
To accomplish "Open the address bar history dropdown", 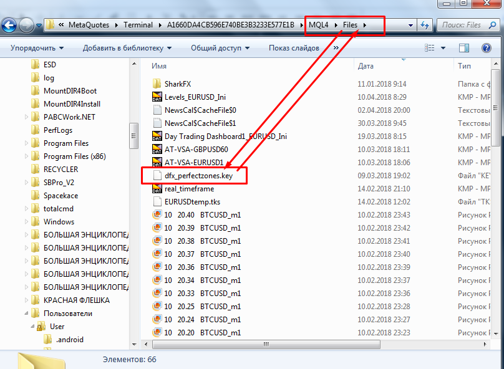I will click(410, 25).
